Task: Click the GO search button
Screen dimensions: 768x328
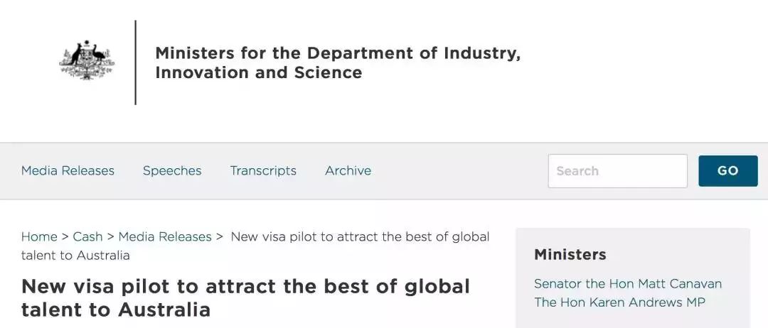Action: tap(728, 171)
